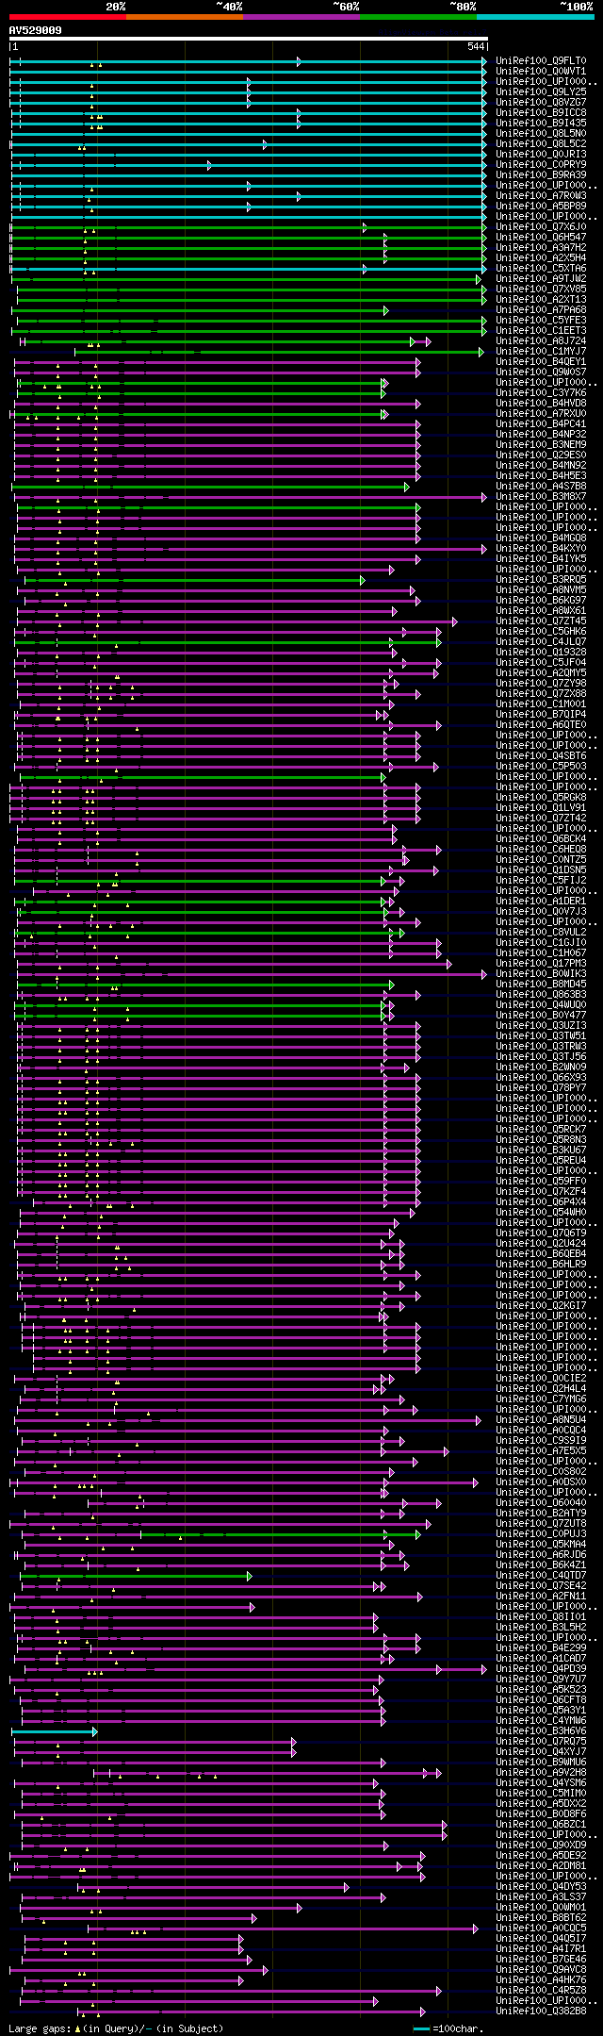
Task: Select label UniRef100_A2DM81
Action: [x=541, y=1866]
